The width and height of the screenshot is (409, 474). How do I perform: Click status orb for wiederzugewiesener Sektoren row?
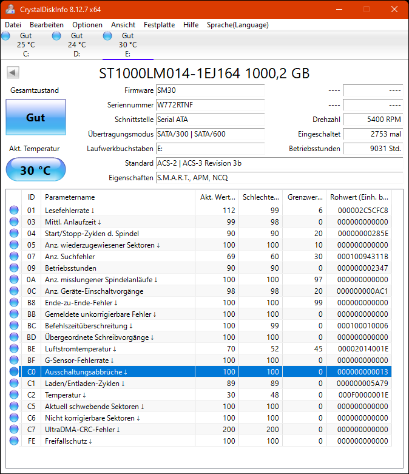pyautogui.click(x=14, y=245)
